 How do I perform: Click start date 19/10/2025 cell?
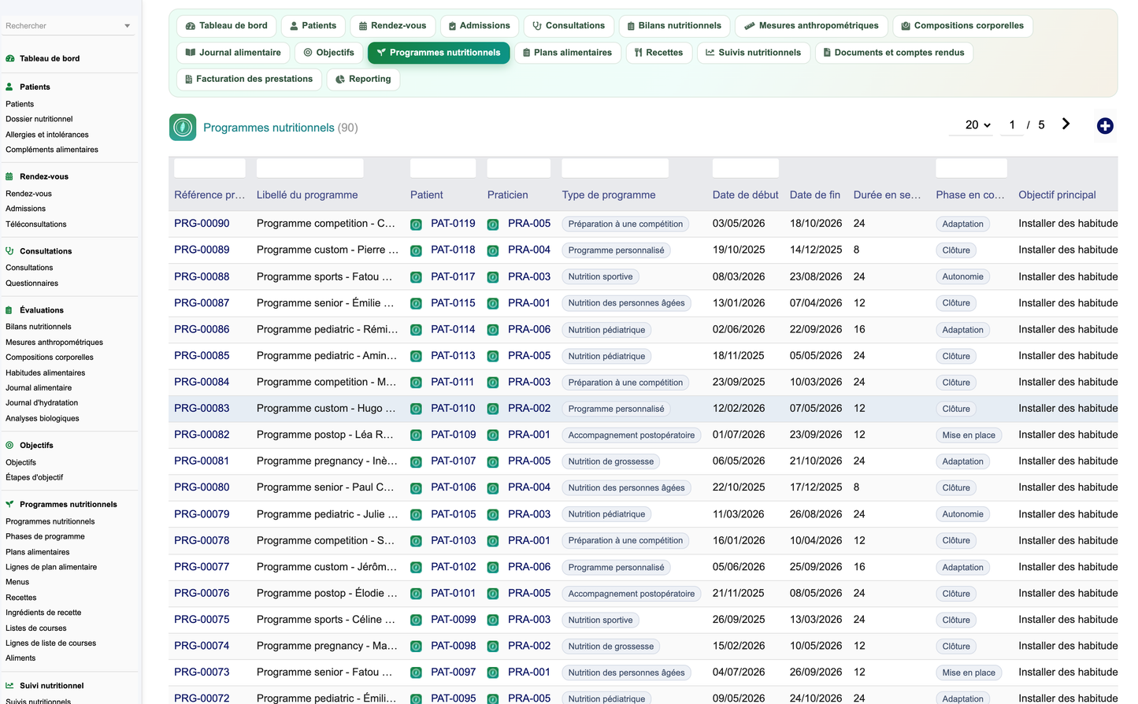(x=739, y=250)
